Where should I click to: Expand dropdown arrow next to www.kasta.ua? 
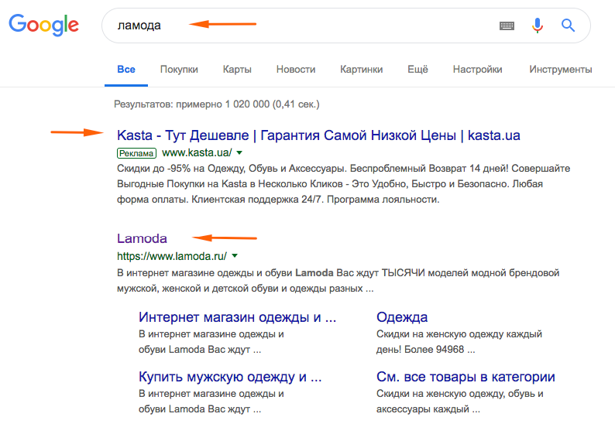tap(239, 153)
